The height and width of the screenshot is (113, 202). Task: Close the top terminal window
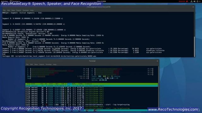click(x=193, y=7)
